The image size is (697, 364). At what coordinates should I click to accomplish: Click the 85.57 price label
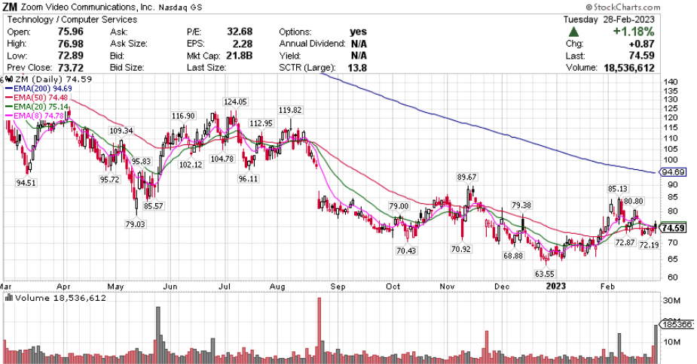[154, 206]
